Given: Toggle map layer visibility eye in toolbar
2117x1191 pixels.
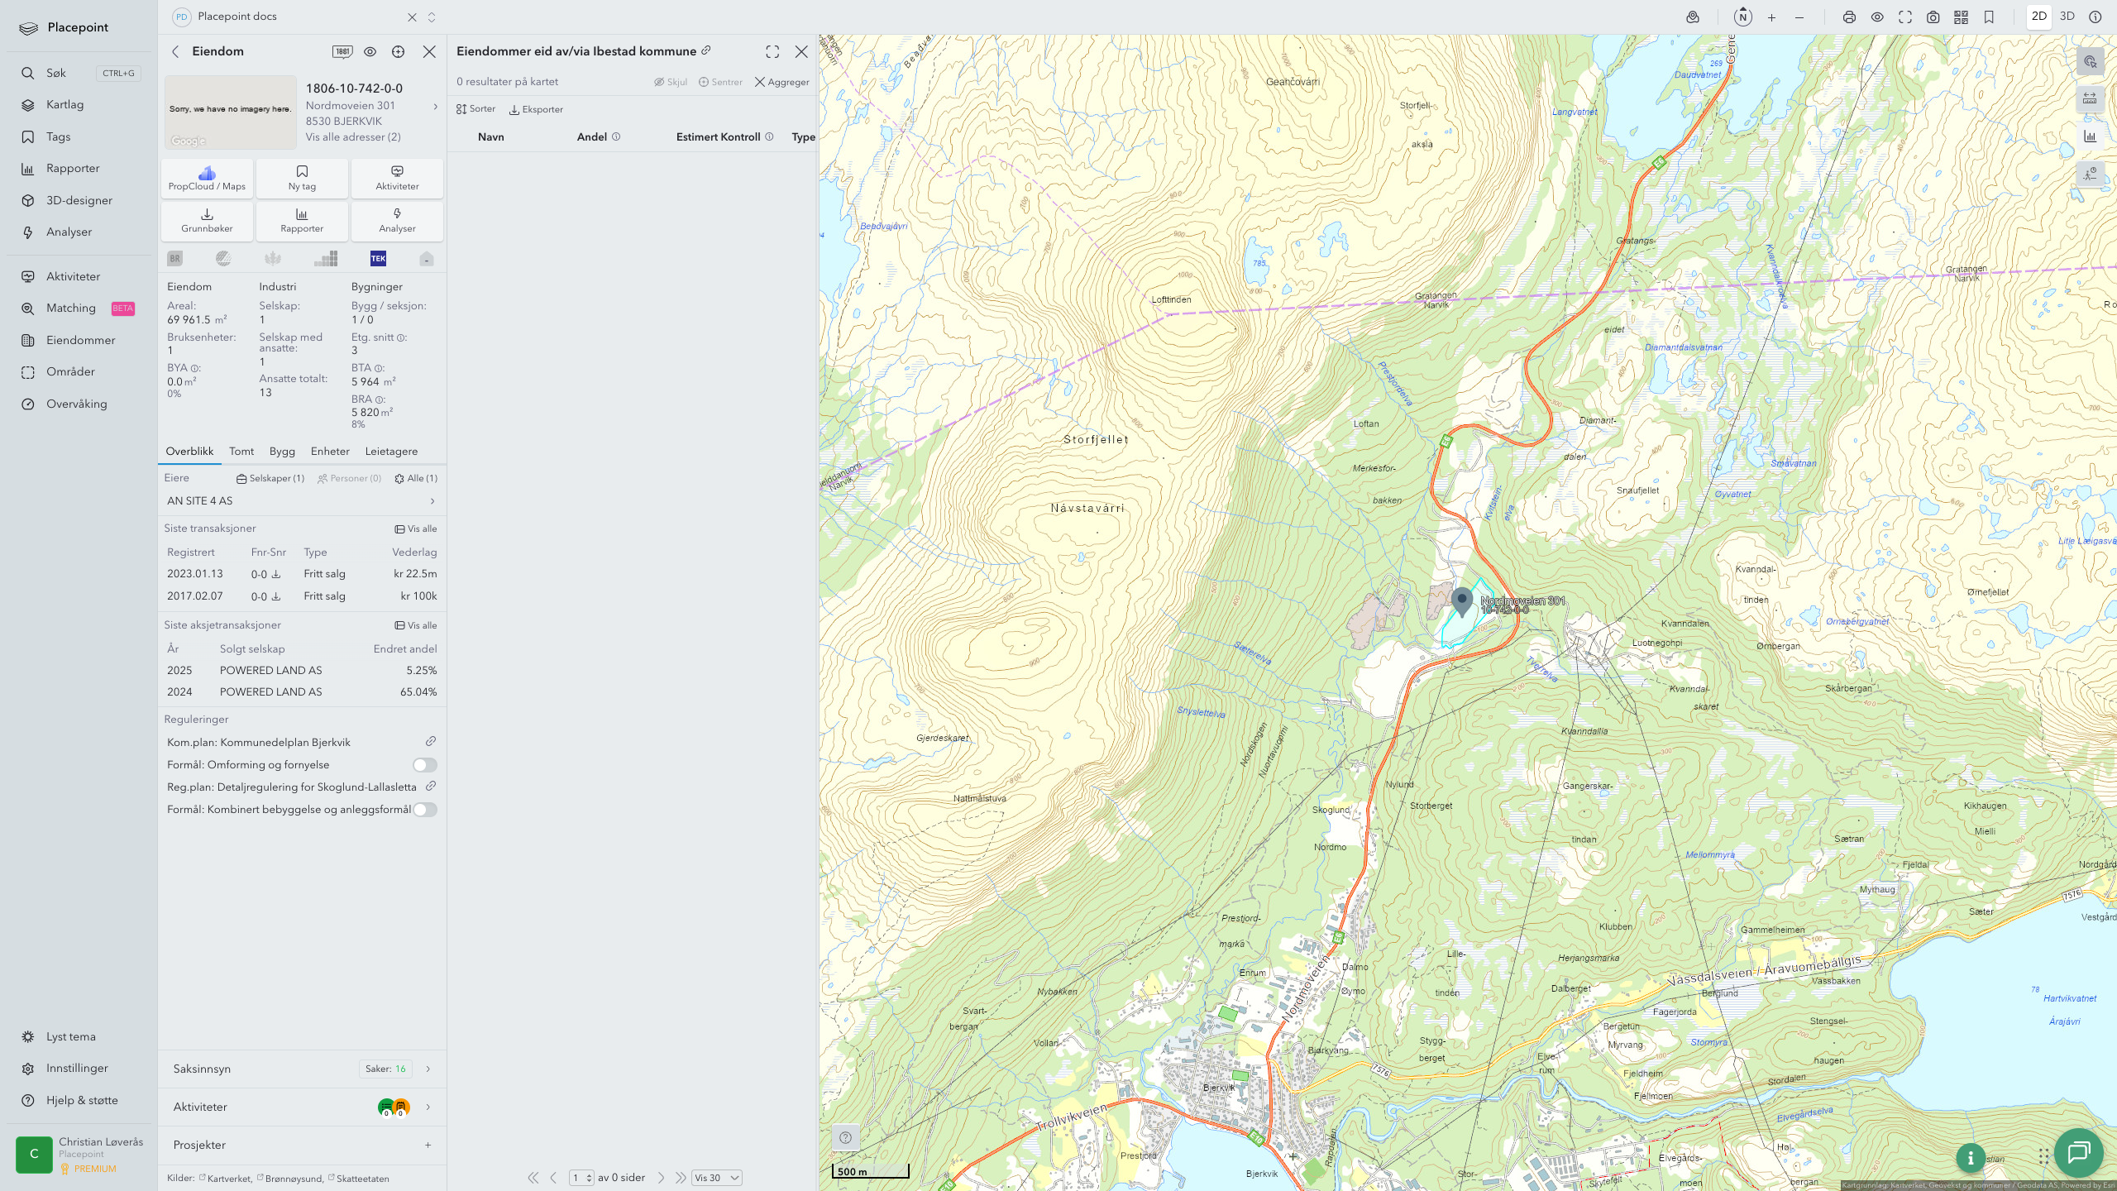Looking at the screenshot, I should point(1877,17).
